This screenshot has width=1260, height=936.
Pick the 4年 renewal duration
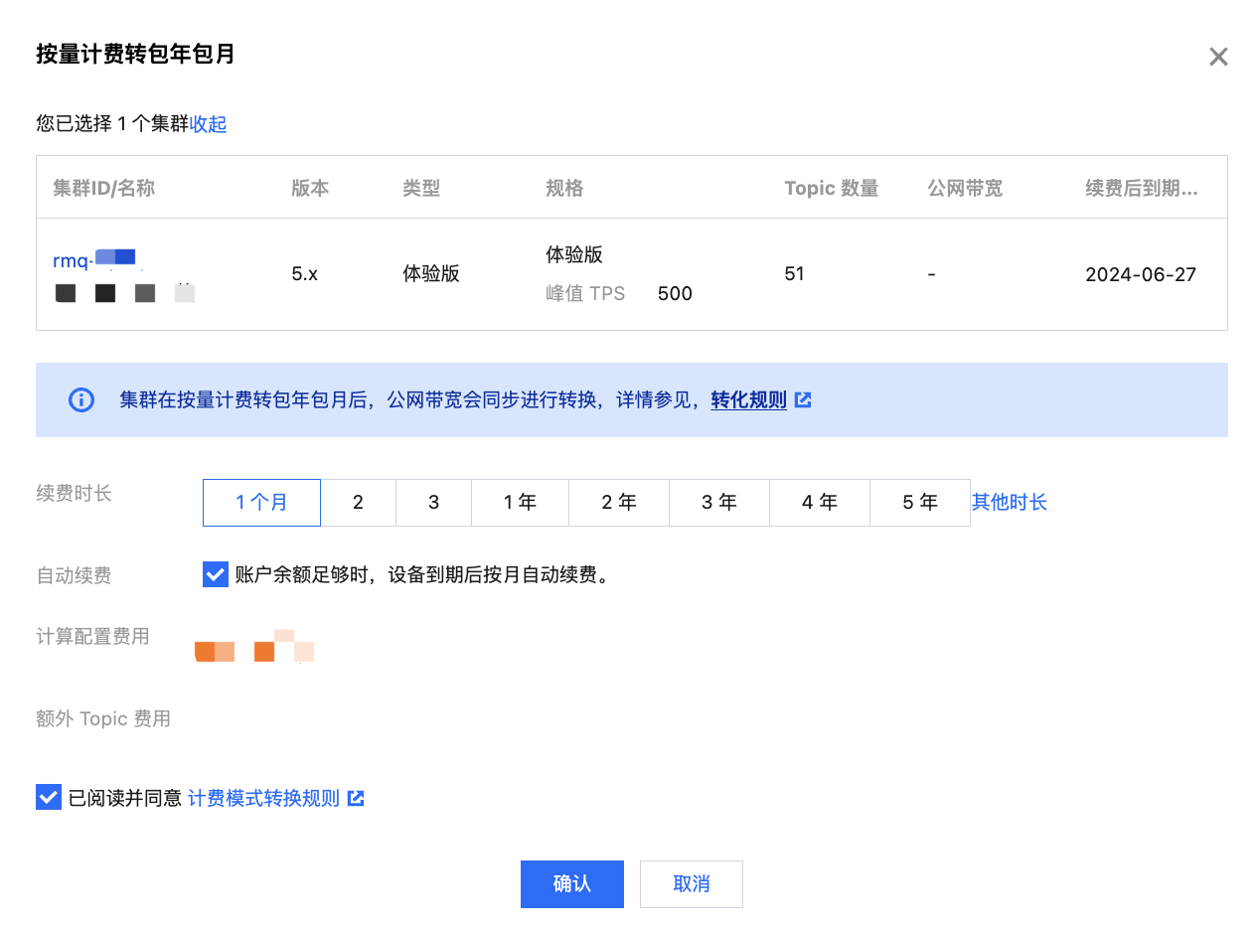coord(820,503)
